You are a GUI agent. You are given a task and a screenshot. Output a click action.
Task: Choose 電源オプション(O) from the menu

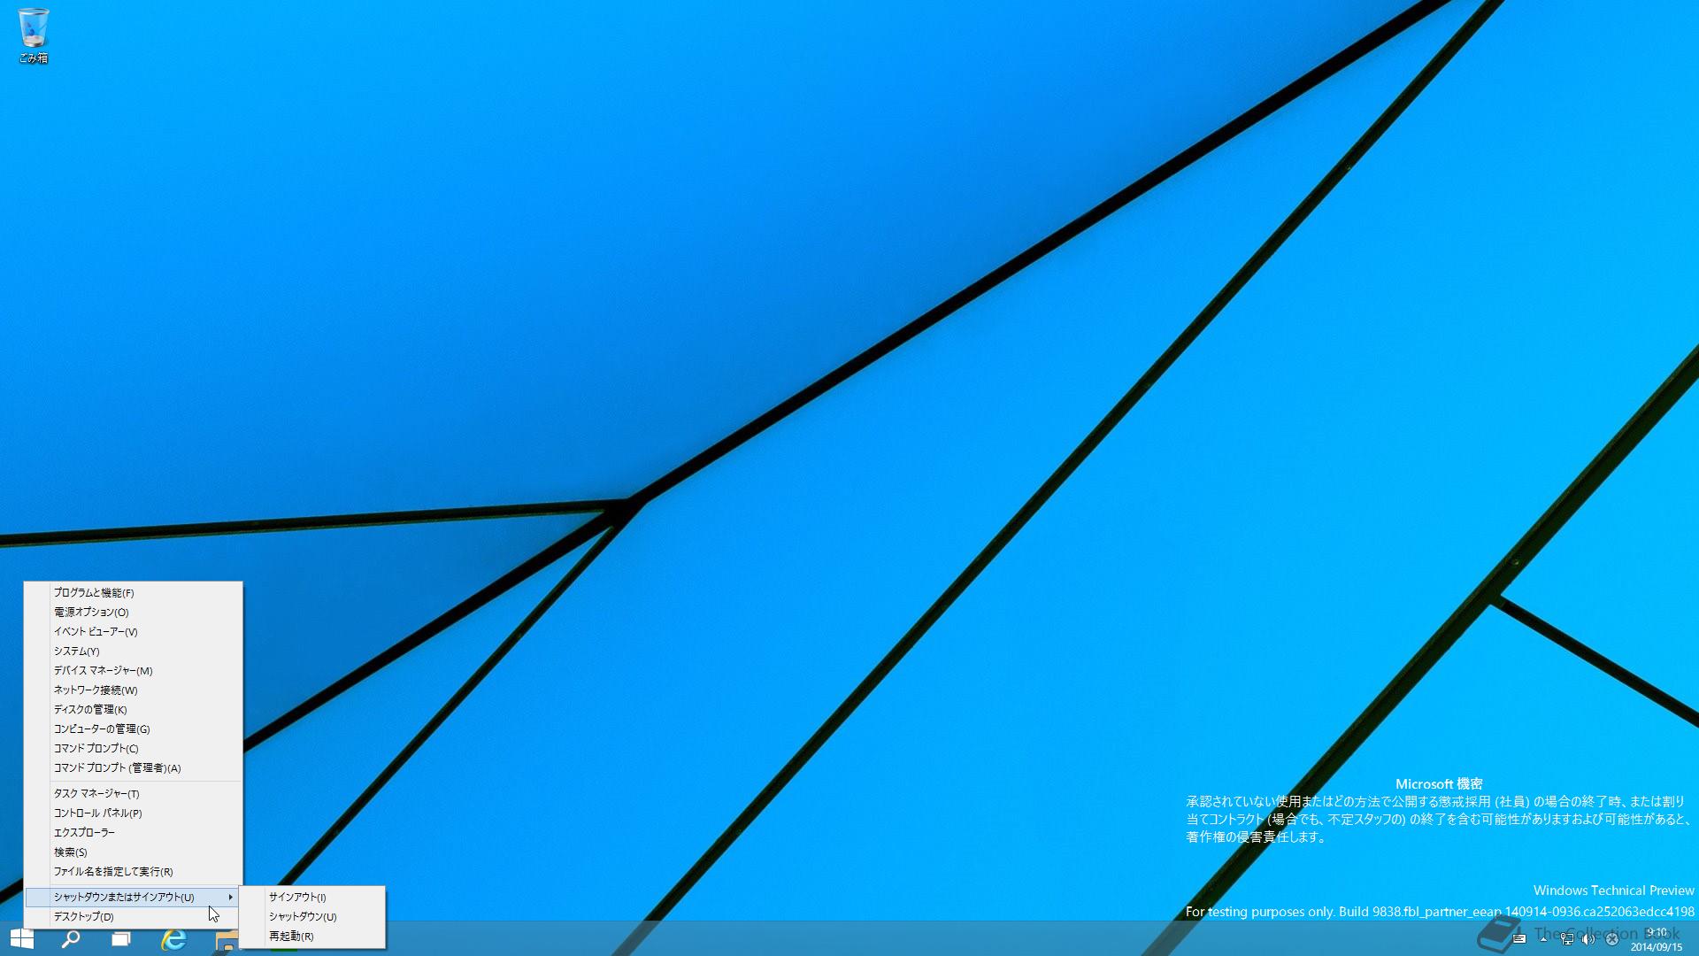(133, 613)
